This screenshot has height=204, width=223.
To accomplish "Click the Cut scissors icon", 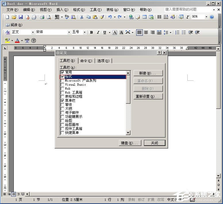I will point(82,17).
